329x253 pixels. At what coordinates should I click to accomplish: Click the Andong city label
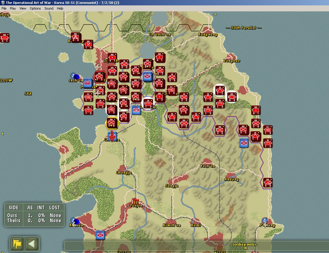click(231, 179)
